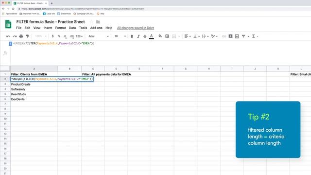
Task: Open the Tools menu
Action: tap(83, 28)
